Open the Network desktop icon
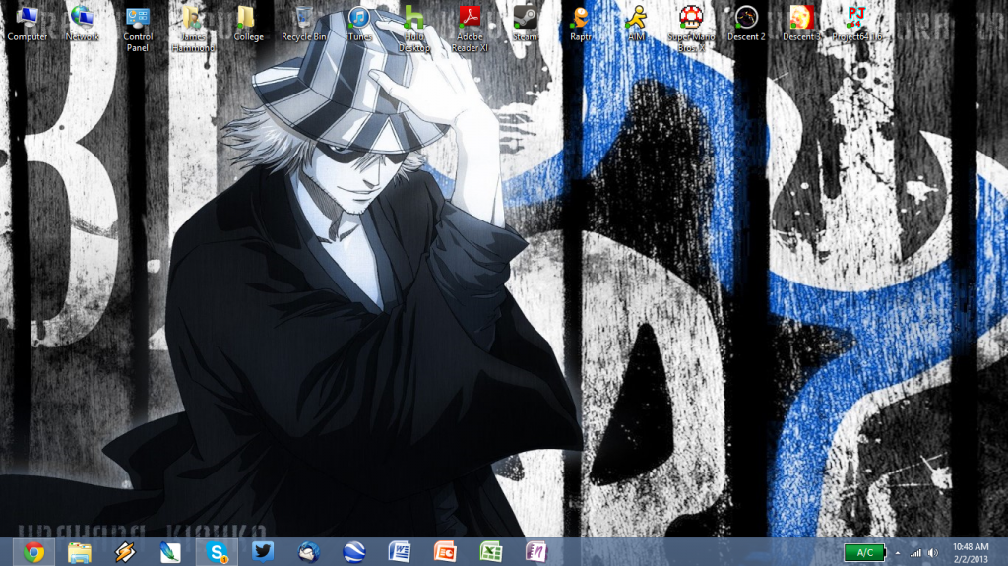Screen dimensions: 1008x566 tap(83, 24)
